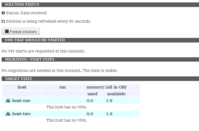The height and width of the screenshot is (131, 199).
Task: Select the host-two row label
Action: [21, 114]
